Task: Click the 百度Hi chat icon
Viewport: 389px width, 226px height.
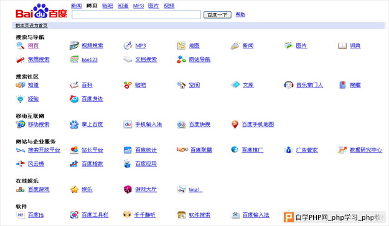Action: point(21,215)
